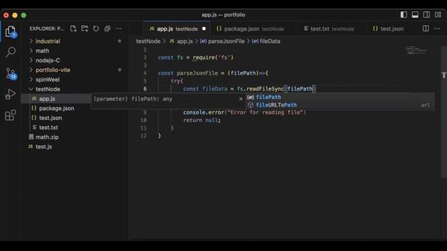Open the Extensions view

(10, 115)
